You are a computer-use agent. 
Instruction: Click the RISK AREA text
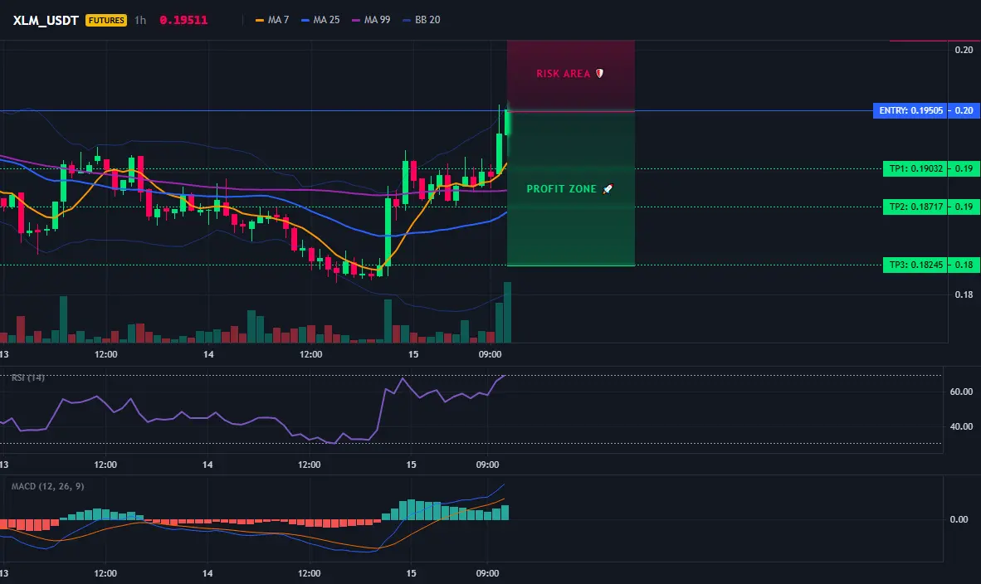pos(563,74)
